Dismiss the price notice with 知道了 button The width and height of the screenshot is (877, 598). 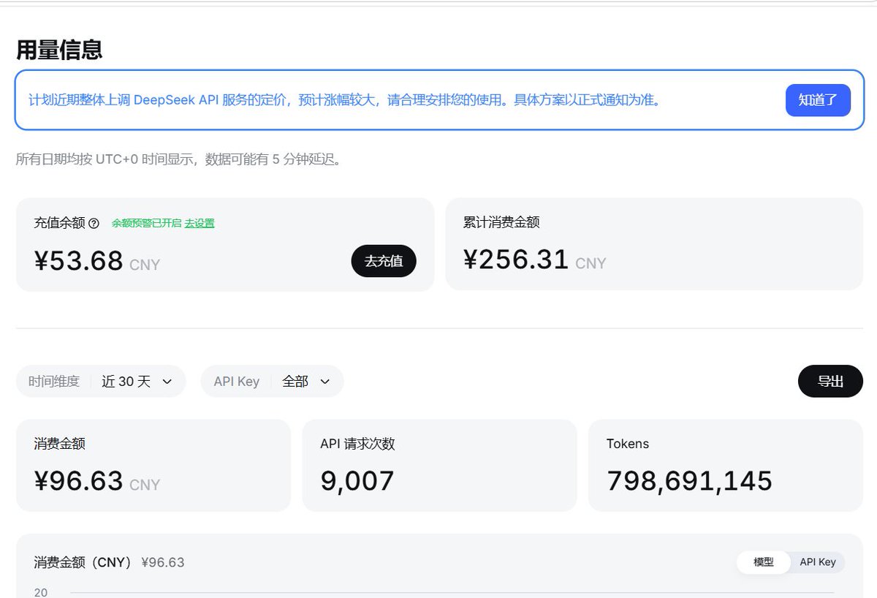pyautogui.click(x=818, y=100)
